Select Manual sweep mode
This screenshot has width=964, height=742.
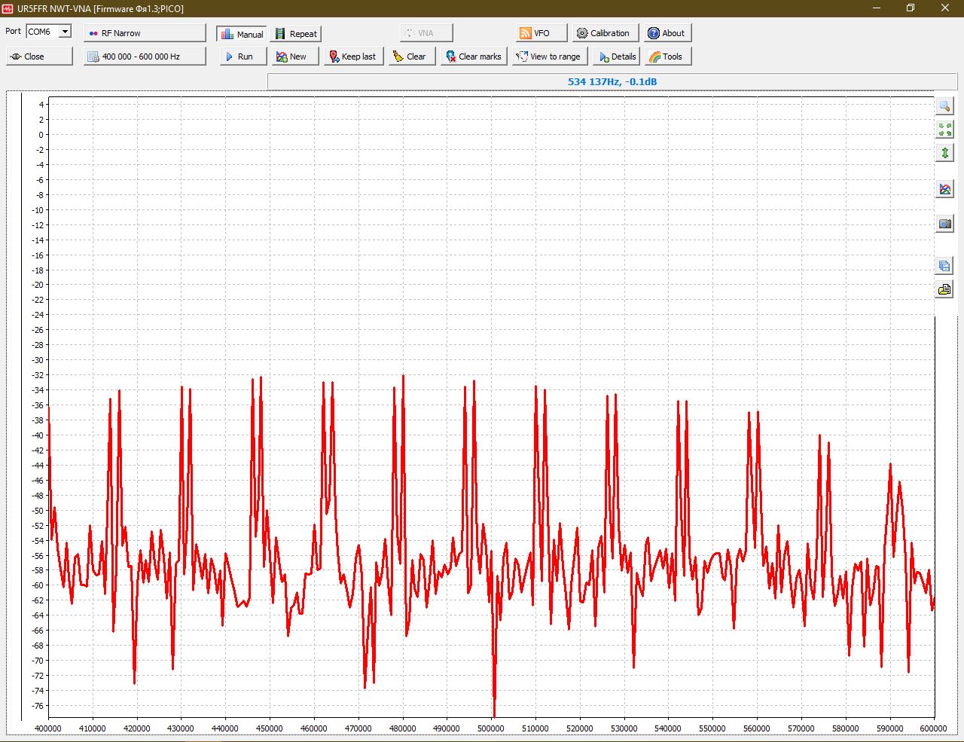click(242, 34)
